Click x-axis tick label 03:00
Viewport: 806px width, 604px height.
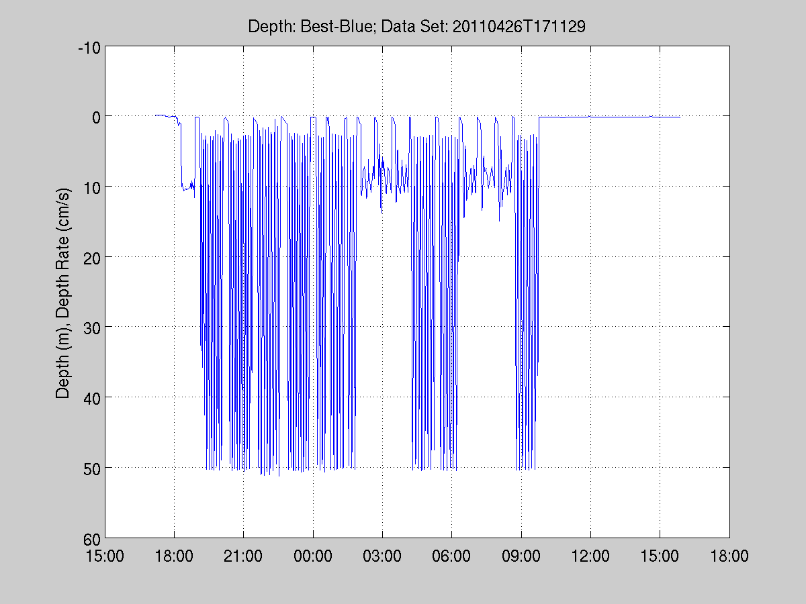[x=382, y=556]
